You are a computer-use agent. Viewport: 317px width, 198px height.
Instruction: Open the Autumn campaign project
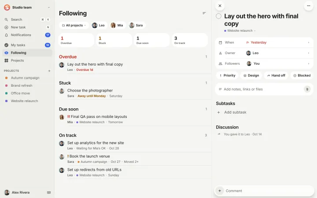pos(27,78)
